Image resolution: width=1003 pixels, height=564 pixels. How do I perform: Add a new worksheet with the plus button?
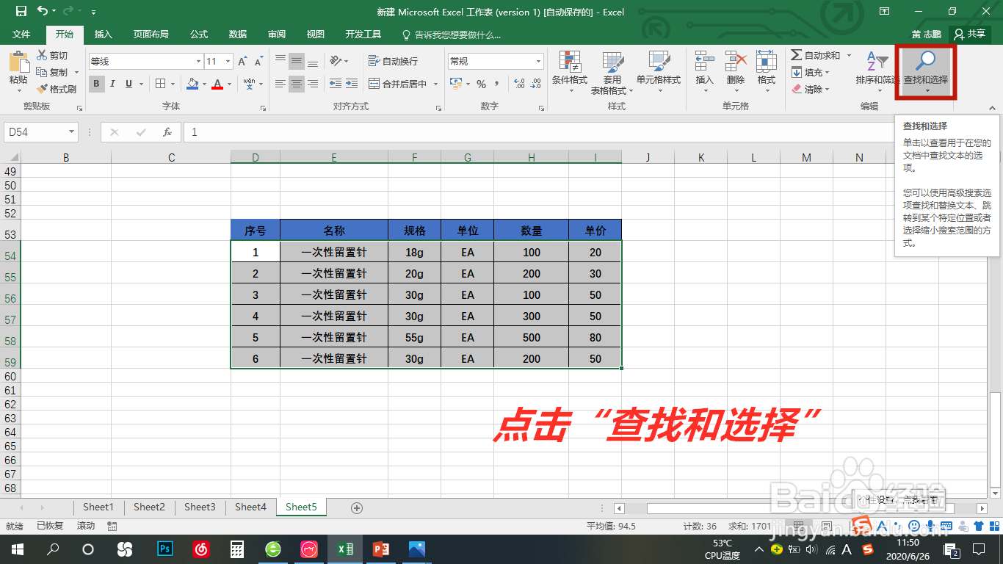tap(356, 507)
